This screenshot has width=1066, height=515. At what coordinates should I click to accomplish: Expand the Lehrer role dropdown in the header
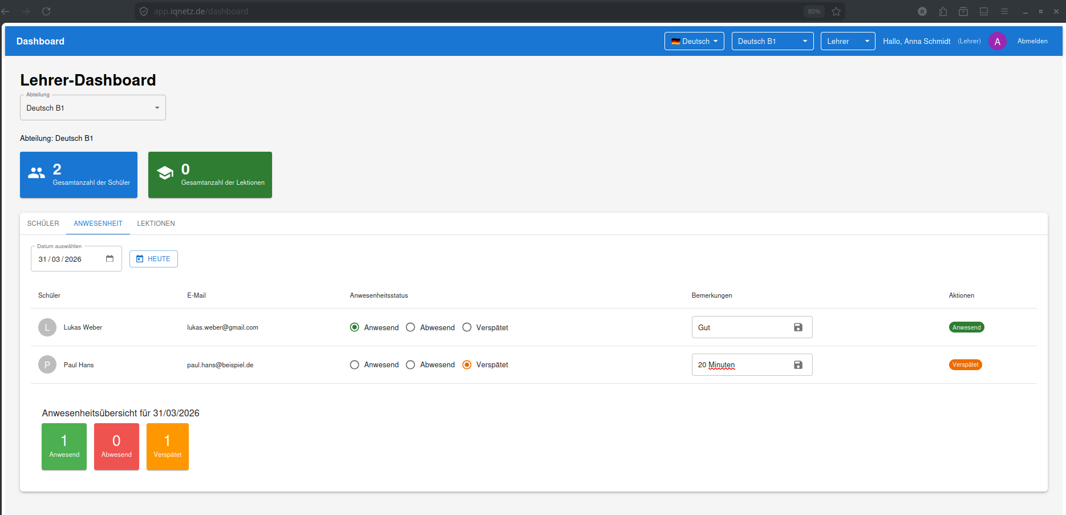tap(848, 41)
